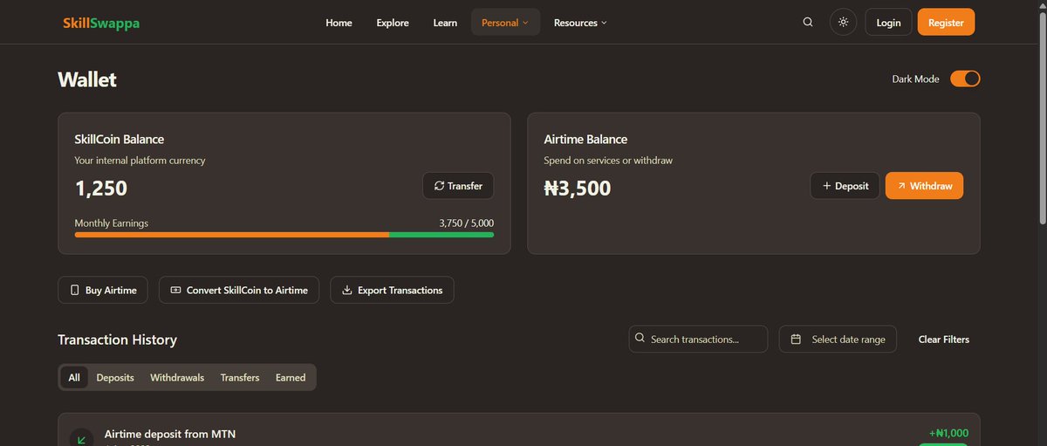Click the Register button
This screenshot has width=1047, height=446.
[946, 22]
